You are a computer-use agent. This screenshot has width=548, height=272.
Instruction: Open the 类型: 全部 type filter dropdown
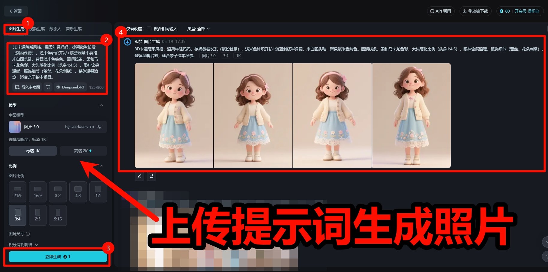coord(198,28)
